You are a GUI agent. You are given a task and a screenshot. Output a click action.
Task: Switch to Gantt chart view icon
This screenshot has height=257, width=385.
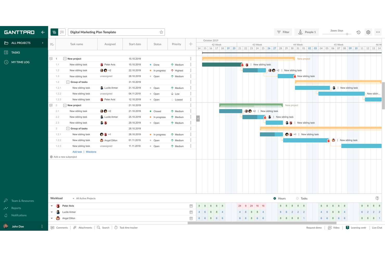point(54,32)
